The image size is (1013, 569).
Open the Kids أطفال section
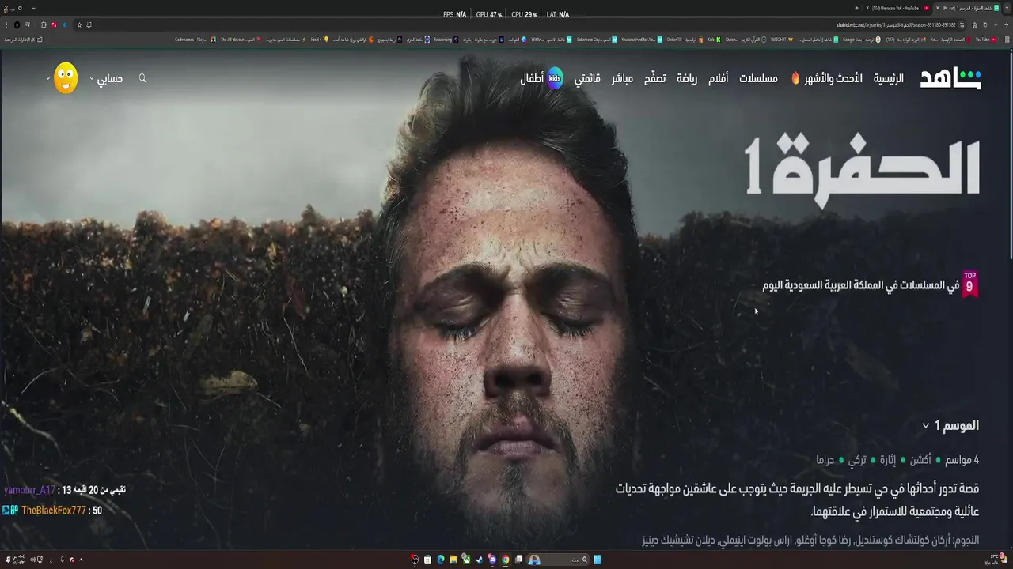coord(542,78)
